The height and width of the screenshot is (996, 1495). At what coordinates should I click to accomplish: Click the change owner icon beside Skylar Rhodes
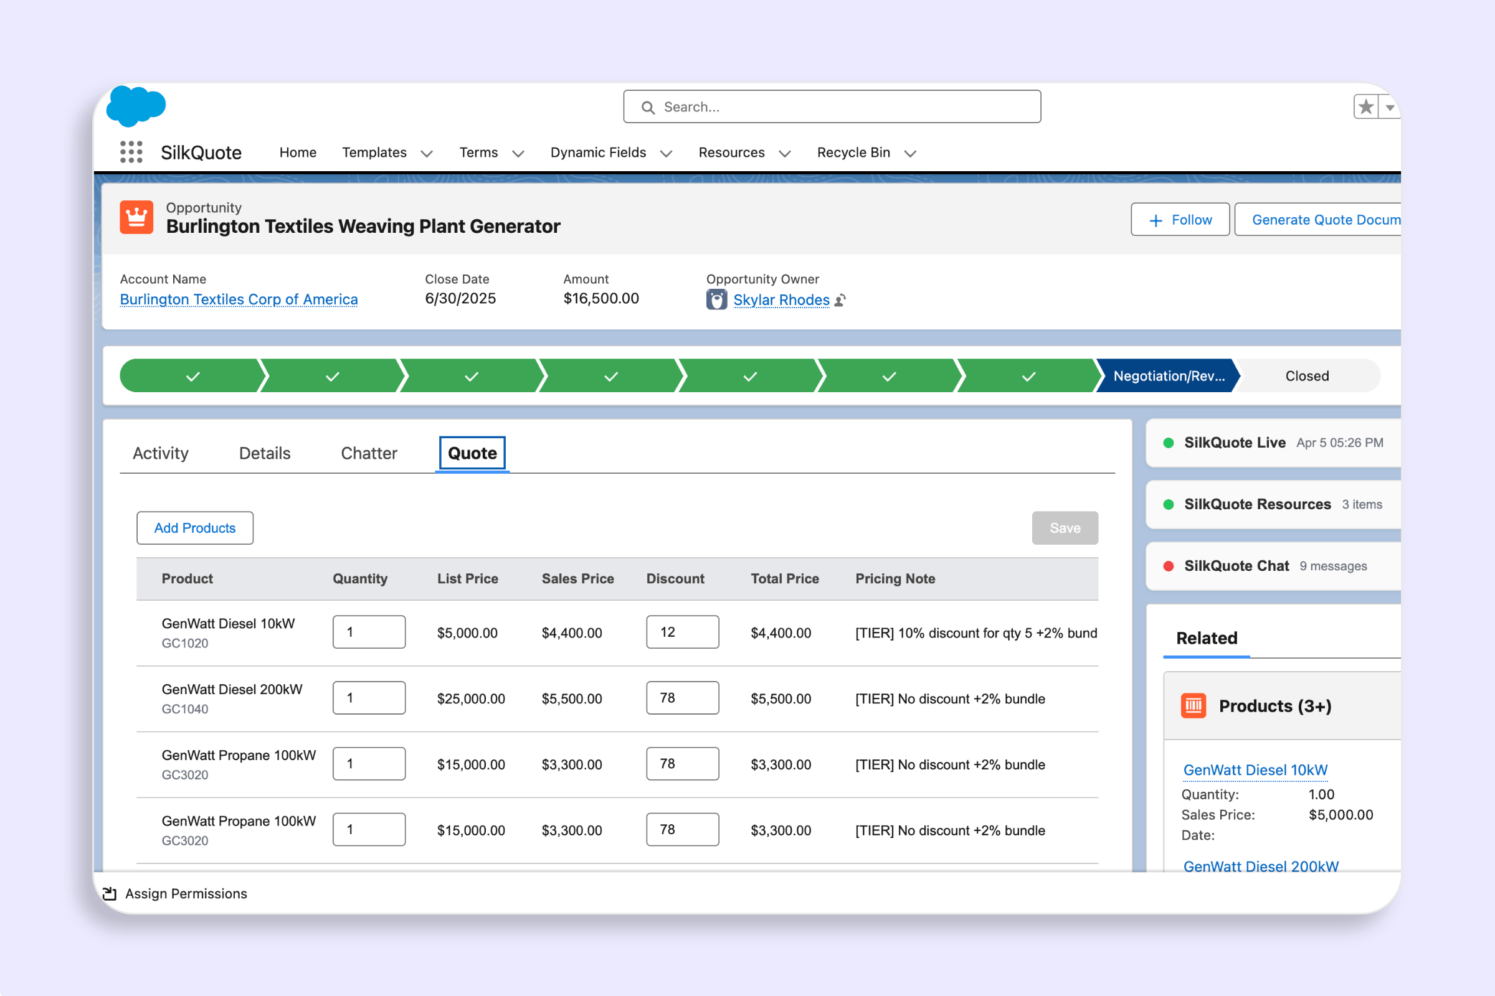pyautogui.click(x=840, y=300)
